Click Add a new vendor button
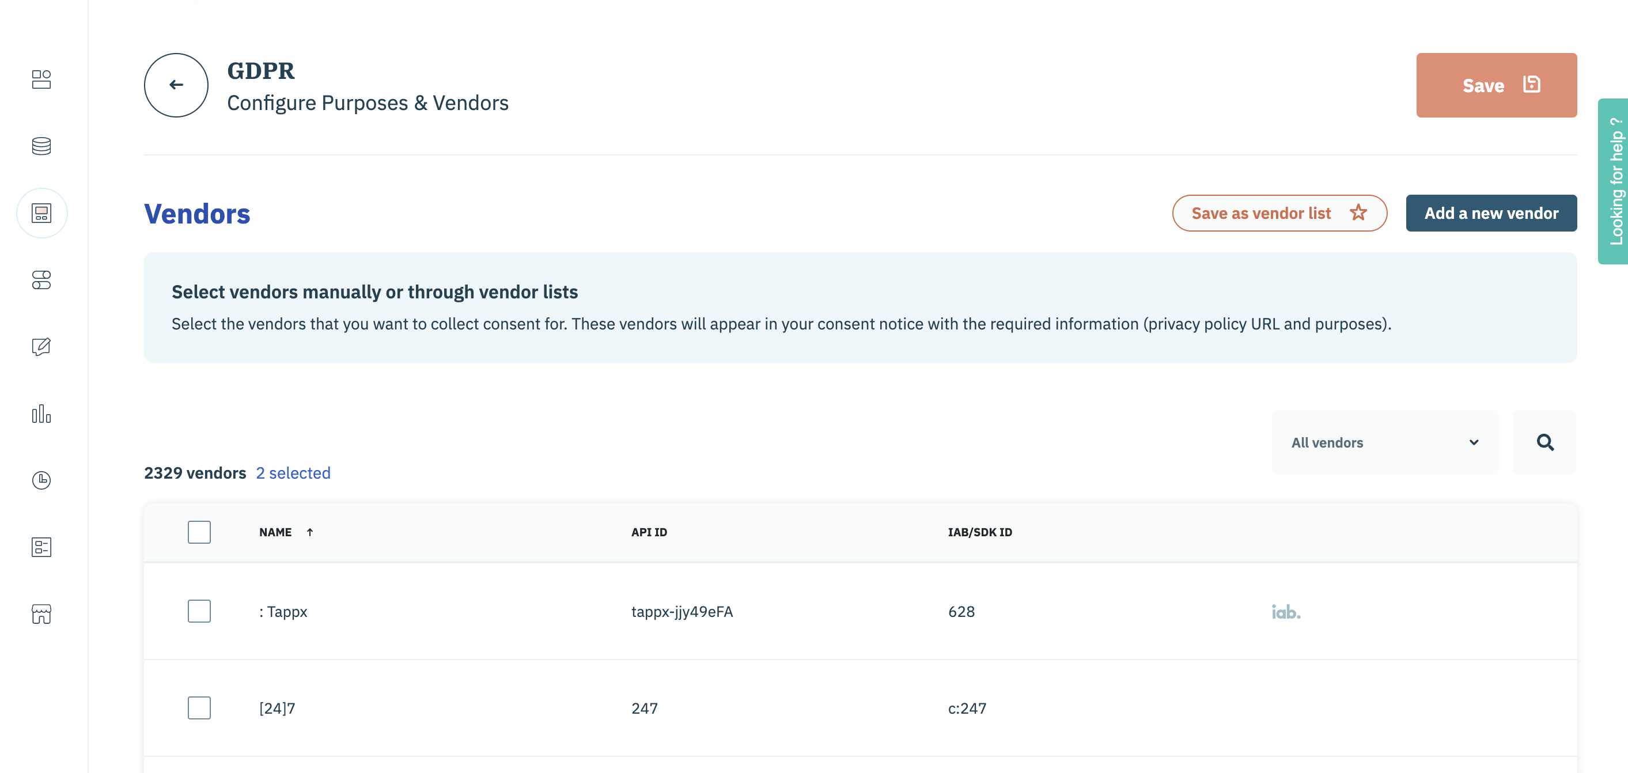 pos(1491,213)
